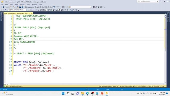Focus the Quick Launch search box

(147, 1)
